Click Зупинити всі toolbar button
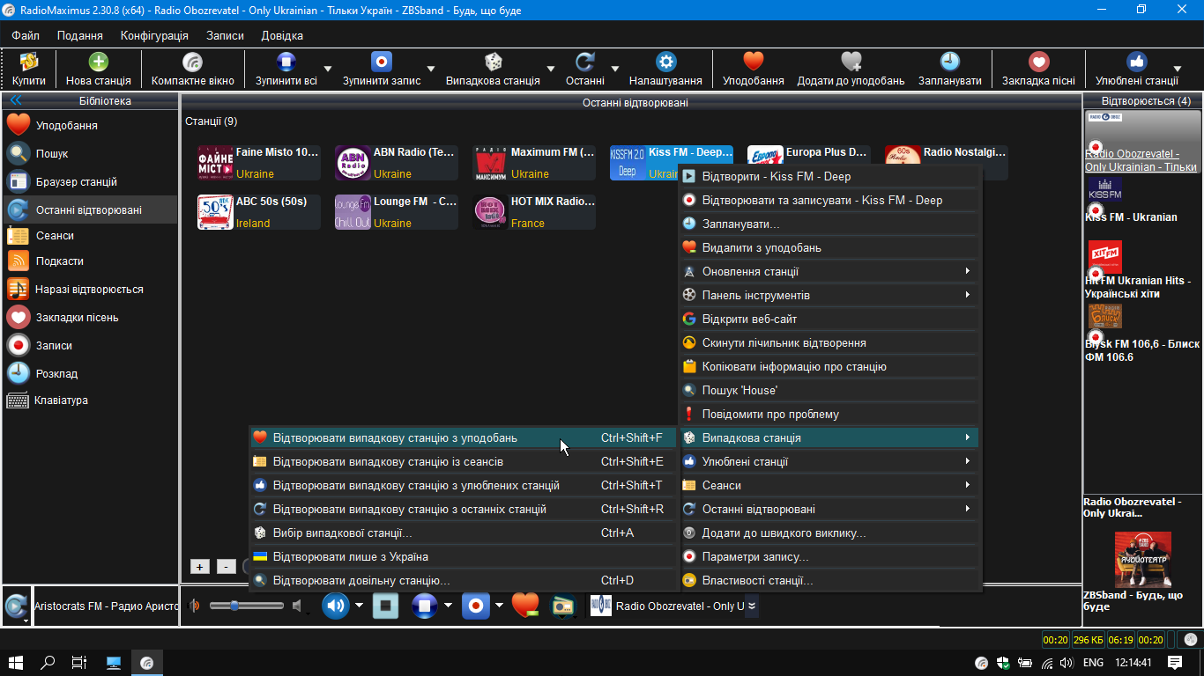Screen dimensions: 1204x676 (286, 69)
